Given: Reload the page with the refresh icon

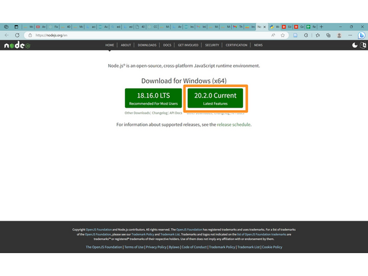Looking at the screenshot, I should coord(17,35).
